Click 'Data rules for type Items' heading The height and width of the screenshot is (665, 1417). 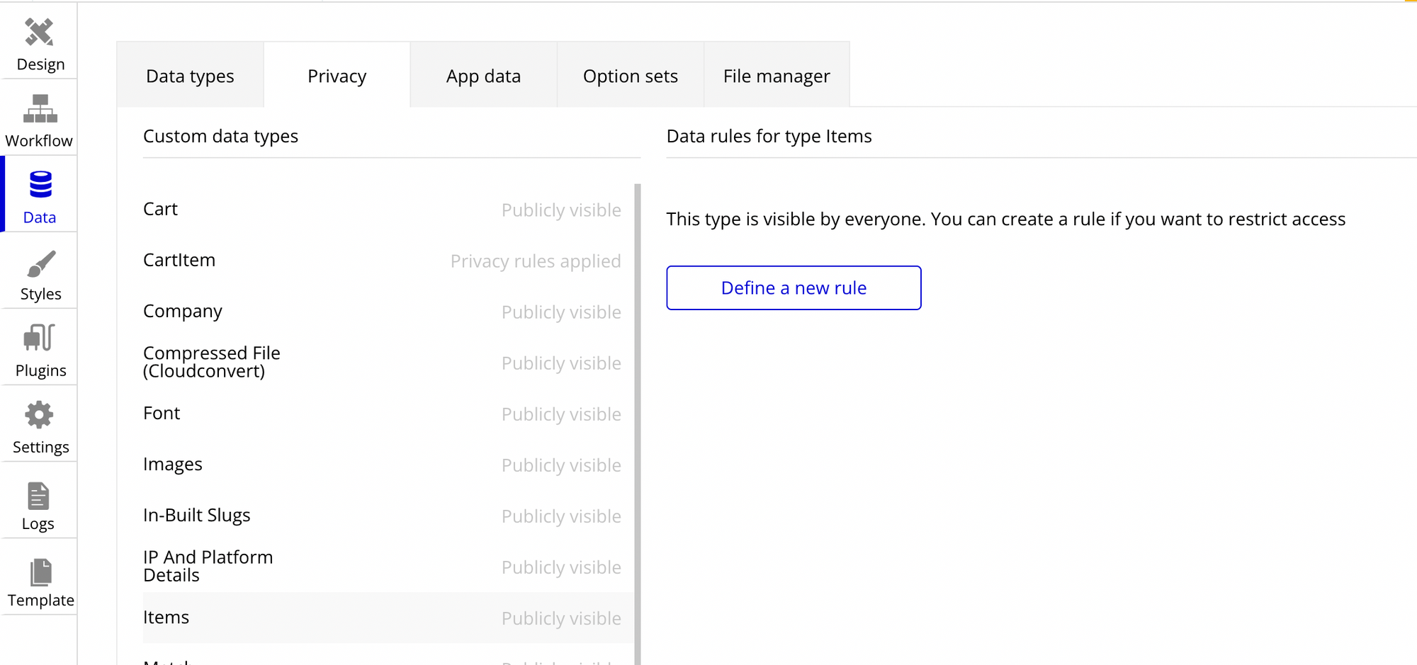(x=769, y=136)
